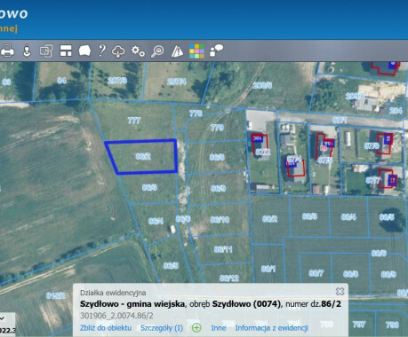Click parcel label 88/3
Image resolution: width=408 pixels, height=337 pixels.
(x=309, y=216)
